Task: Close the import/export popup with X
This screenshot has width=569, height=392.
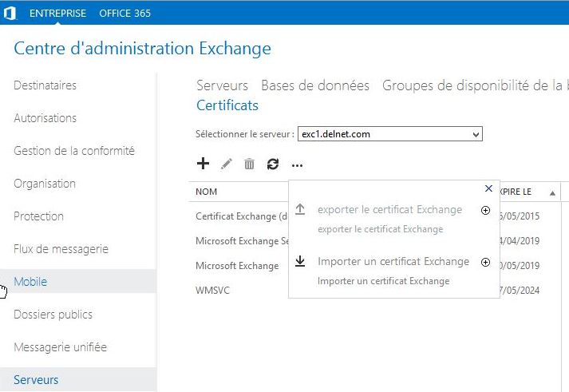Action: [488, 188]
